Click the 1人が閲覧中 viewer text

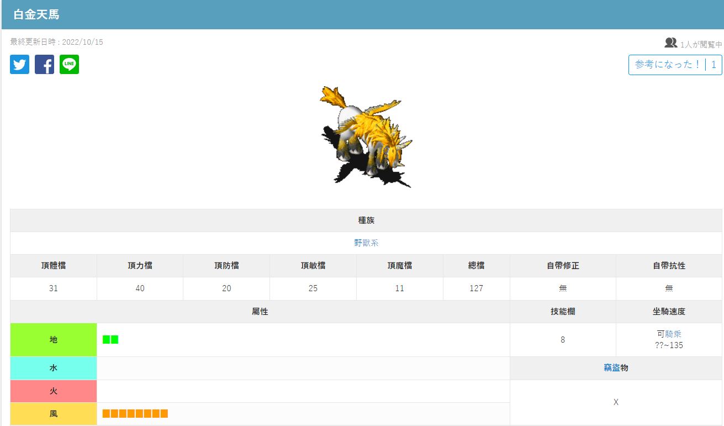click(701, 44)
